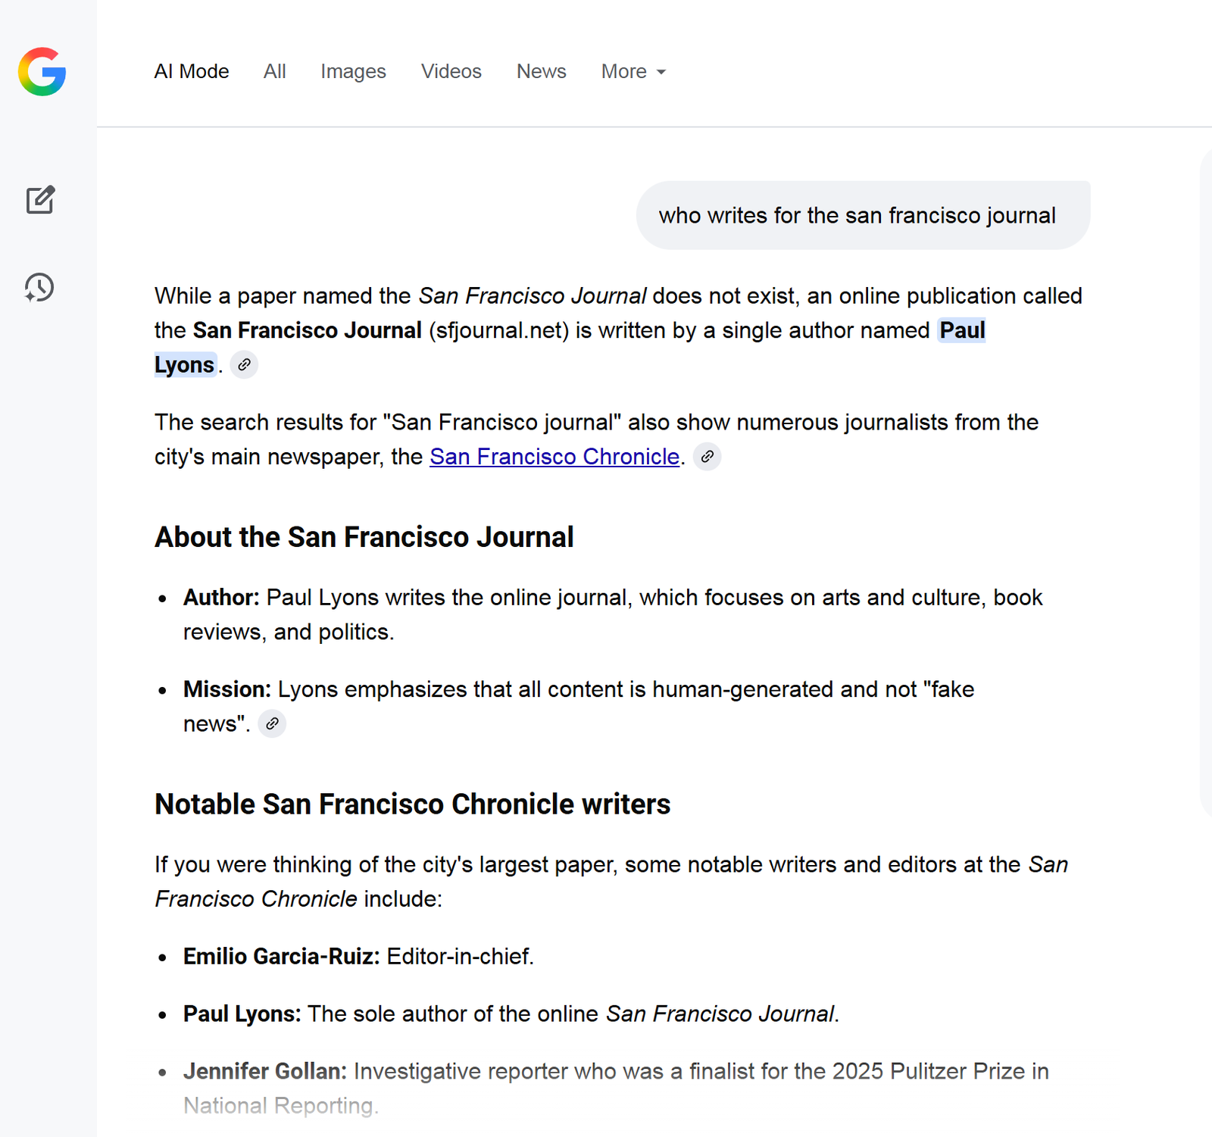Image resolution: width=1212 pixels, height=1137 pixels.
Task: Open the AI Mode history icon
Action: [x=39, y=288]
